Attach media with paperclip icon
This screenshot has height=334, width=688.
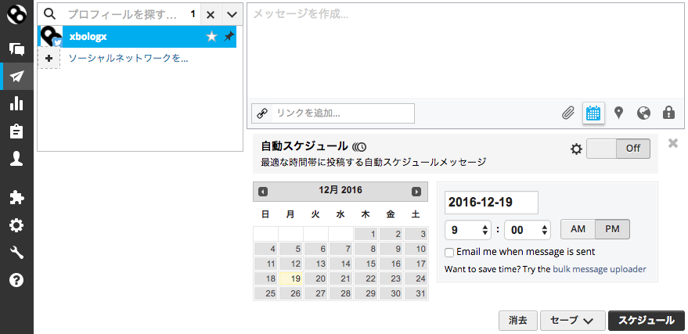tap(568, 113)
